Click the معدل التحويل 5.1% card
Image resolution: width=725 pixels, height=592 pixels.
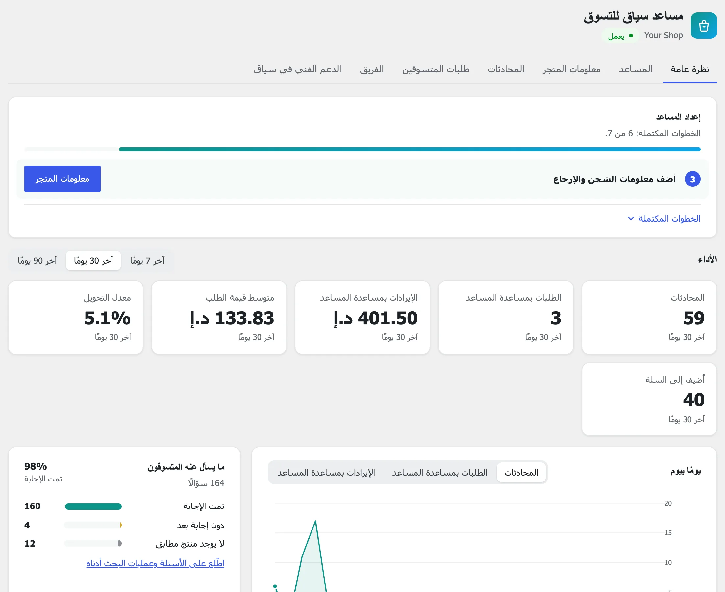coord(75,317)
